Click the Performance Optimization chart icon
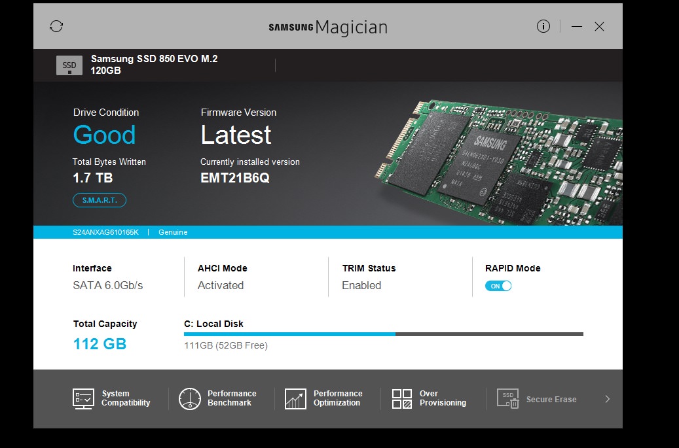This screenshot has height=448, width=679. point(295,398)
